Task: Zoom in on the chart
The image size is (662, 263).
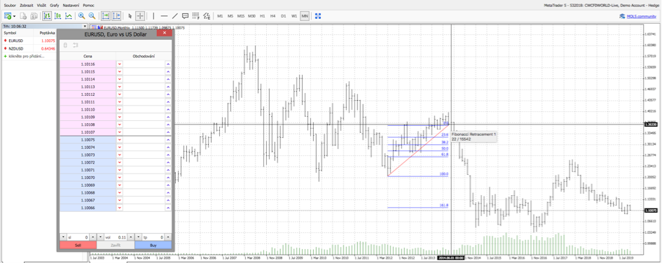Action: pyautogui.click(x=81, y=16)
